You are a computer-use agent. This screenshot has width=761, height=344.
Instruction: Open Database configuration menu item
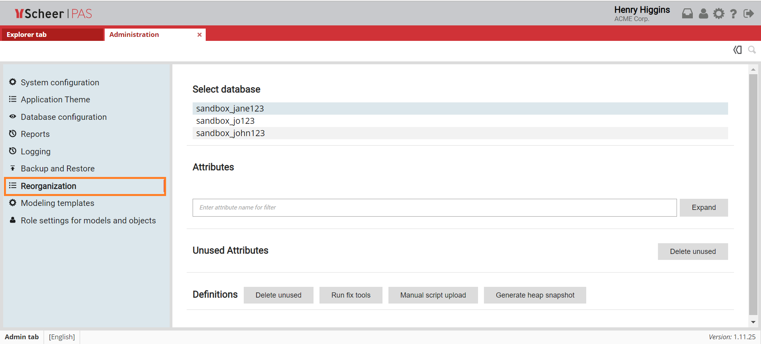63,117
